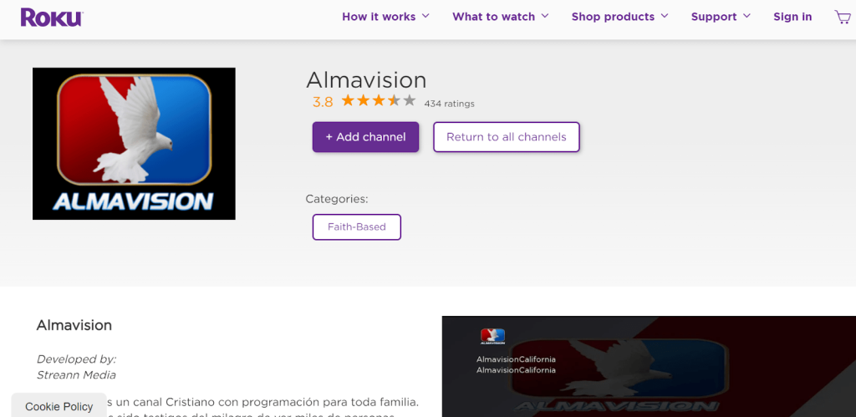Click the Streann Media developer name
856x417 pixels.
pyautogui.click(x=76, y=375)
